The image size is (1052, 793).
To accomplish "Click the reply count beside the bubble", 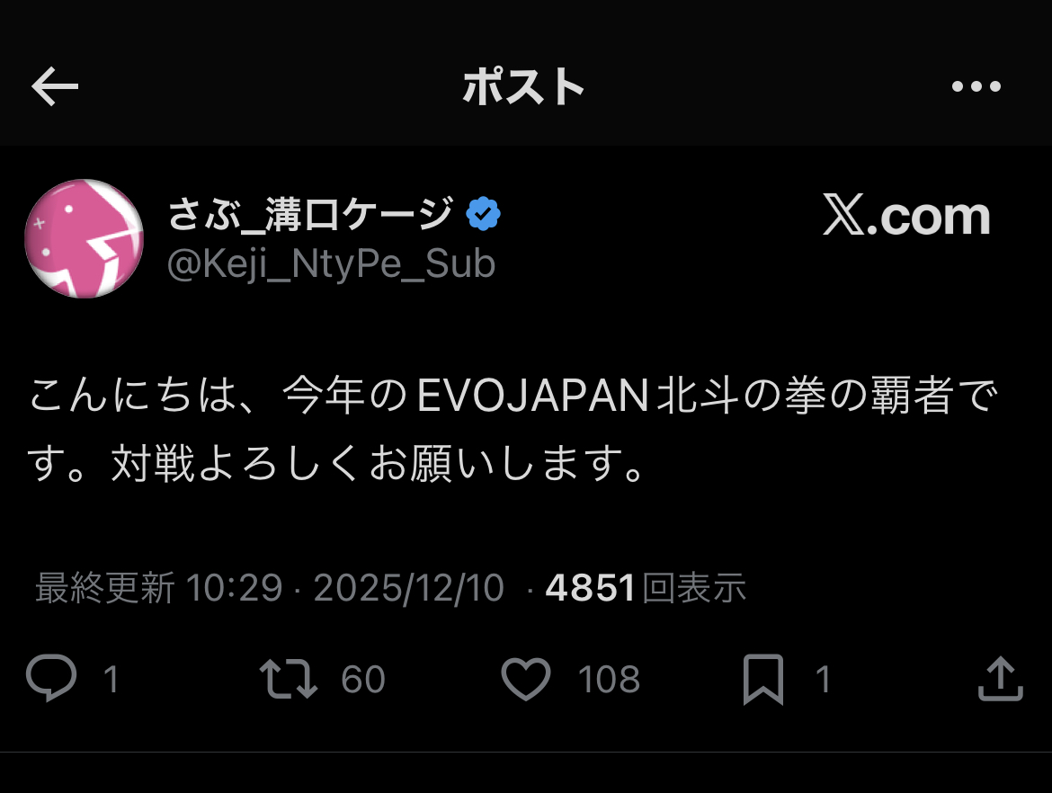I will tap(111, 680).
